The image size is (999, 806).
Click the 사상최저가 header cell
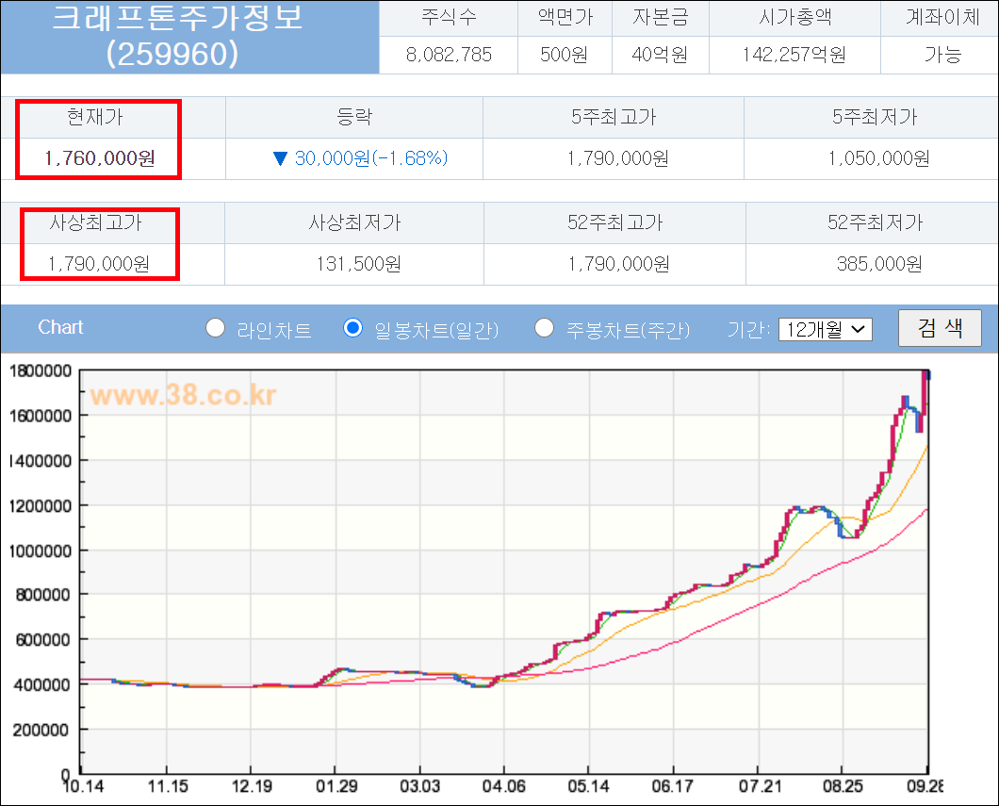(355, 222)
